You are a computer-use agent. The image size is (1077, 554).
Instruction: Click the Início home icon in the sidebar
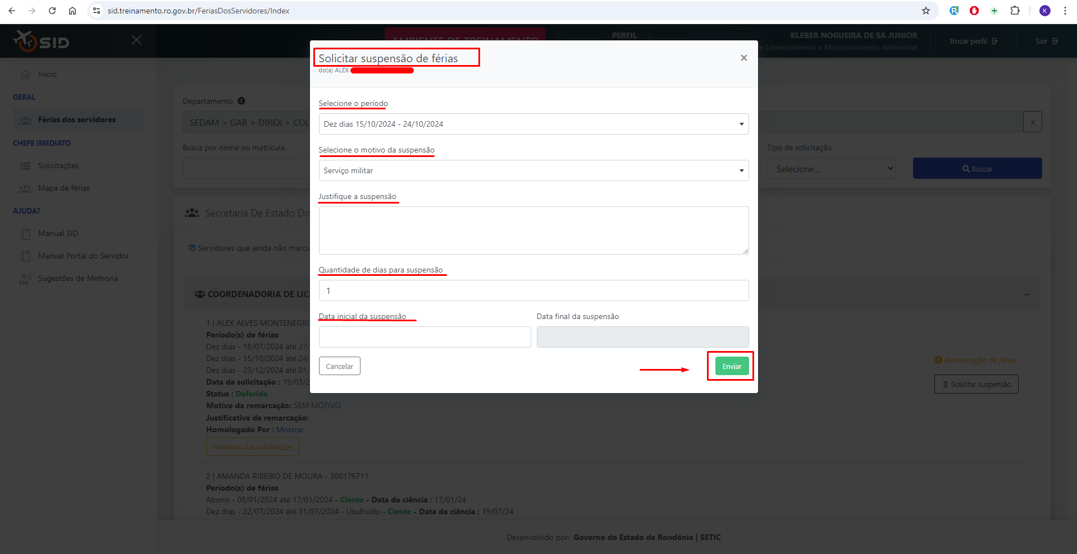click(25, 74)
